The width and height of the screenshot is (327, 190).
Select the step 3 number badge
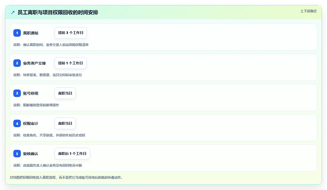17,93
